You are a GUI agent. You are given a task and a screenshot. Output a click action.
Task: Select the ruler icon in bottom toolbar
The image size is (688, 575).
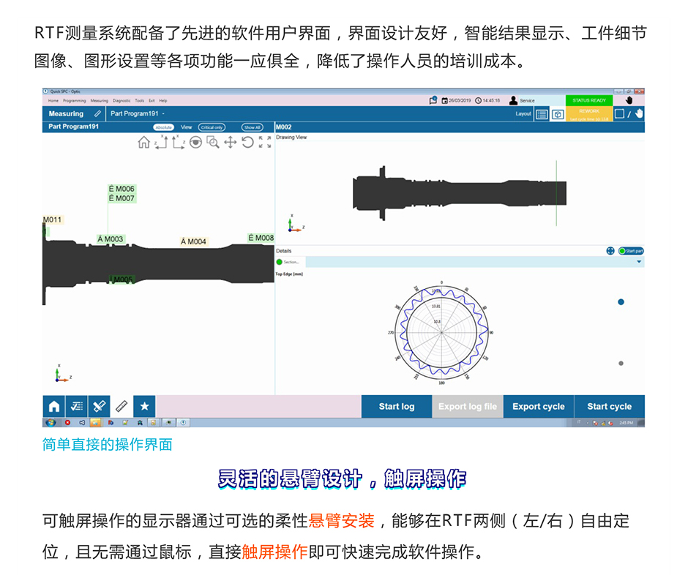point(121,407)
